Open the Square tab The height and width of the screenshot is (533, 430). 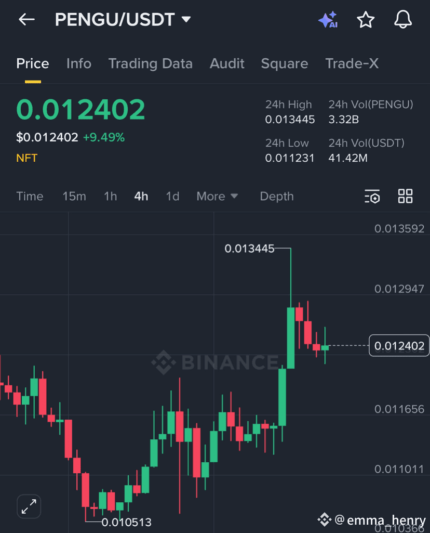(285, 63)
